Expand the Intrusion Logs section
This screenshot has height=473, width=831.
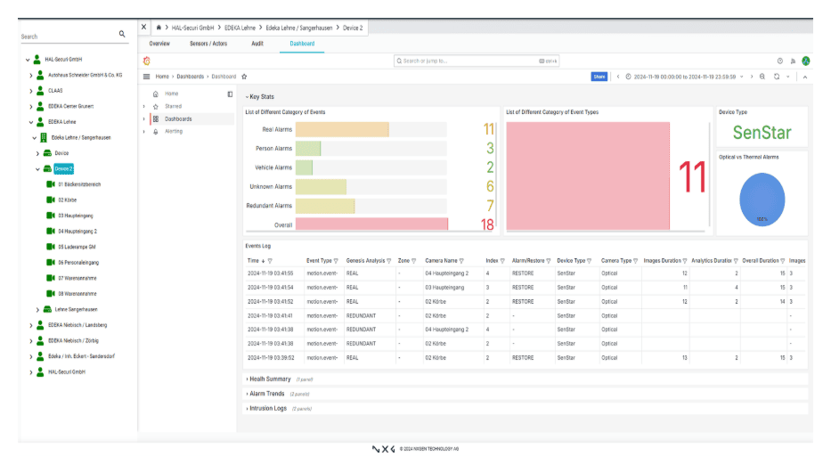click(268, 408)
